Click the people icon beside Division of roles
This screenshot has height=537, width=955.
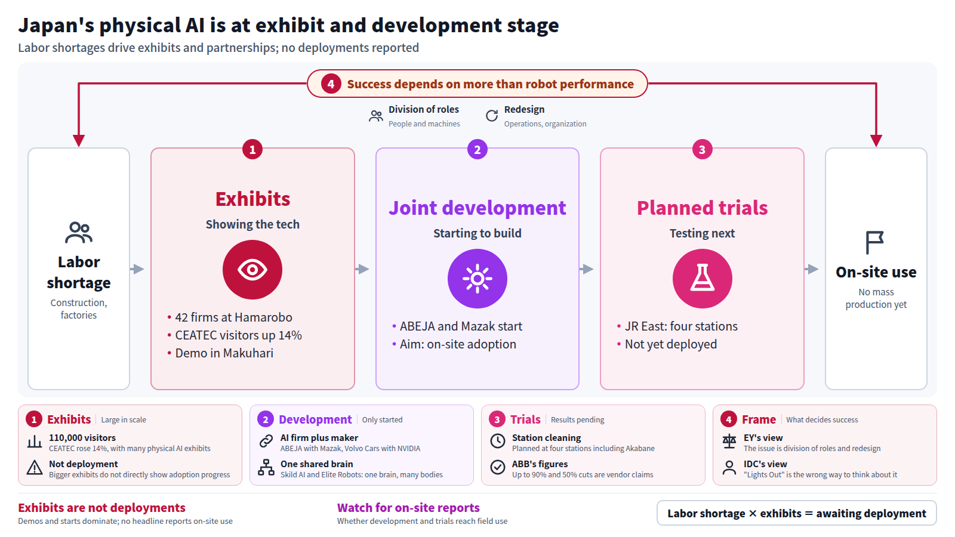point(376,116)
